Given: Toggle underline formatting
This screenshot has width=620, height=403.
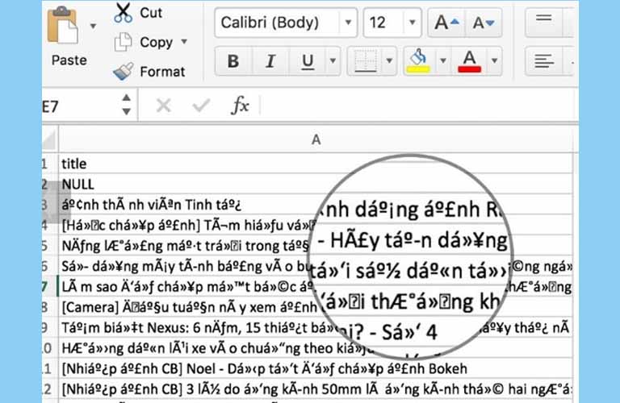Looking at the screenshot, I should pos(308,61).
